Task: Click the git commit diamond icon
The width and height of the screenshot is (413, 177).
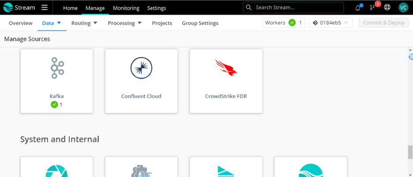Action: 315,23
